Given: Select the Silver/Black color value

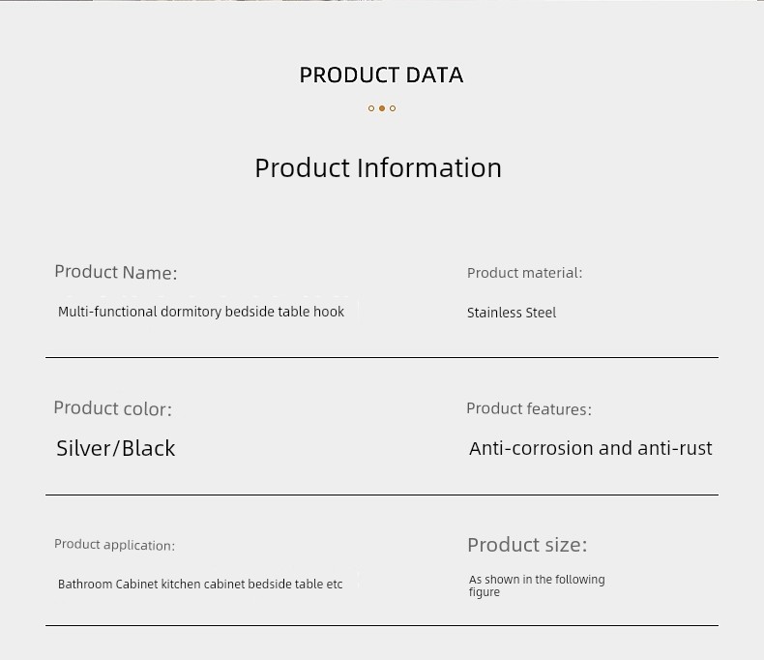Looking at the screenshot, I should click(x=115, y=448).
